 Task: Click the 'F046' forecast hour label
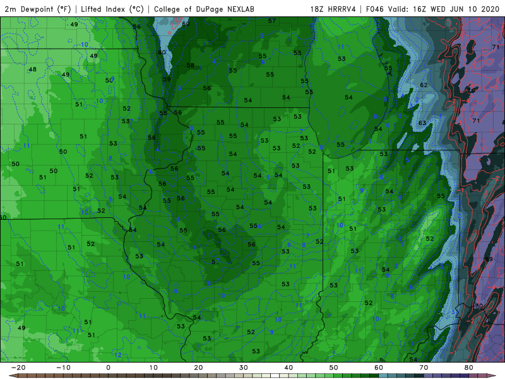375,9
